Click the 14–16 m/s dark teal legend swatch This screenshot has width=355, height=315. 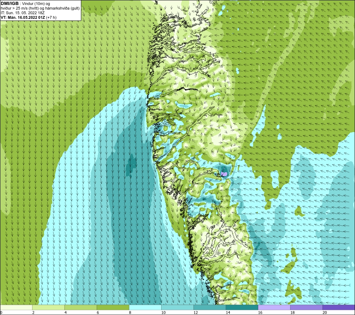tap(242, 307)
